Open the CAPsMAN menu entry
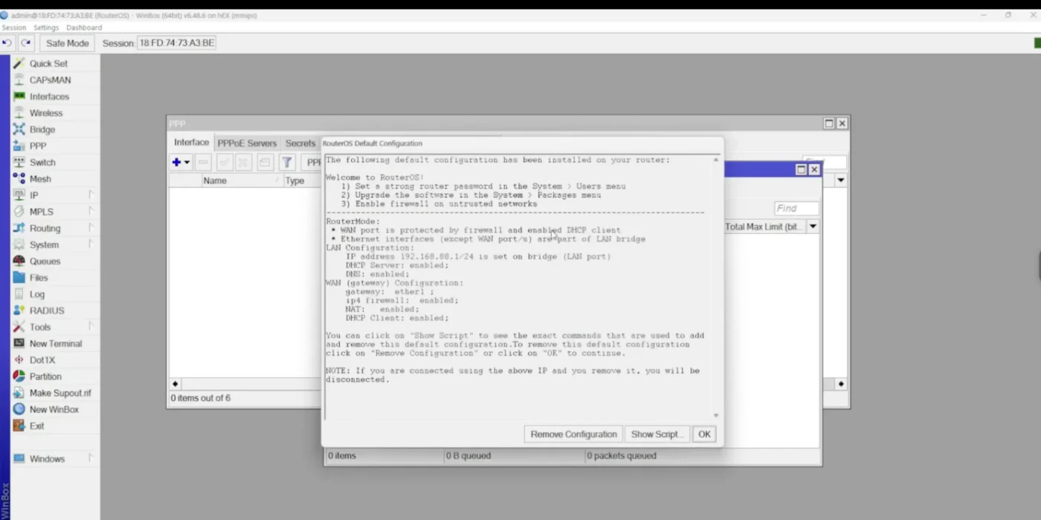The height and width of the screenshot is (520, 1041). click(50, 80)
